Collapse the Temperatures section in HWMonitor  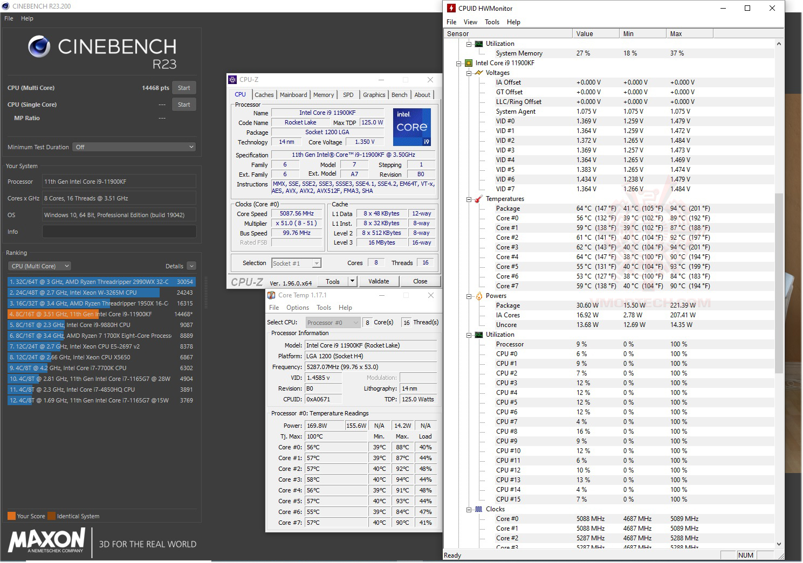(469, 199)
